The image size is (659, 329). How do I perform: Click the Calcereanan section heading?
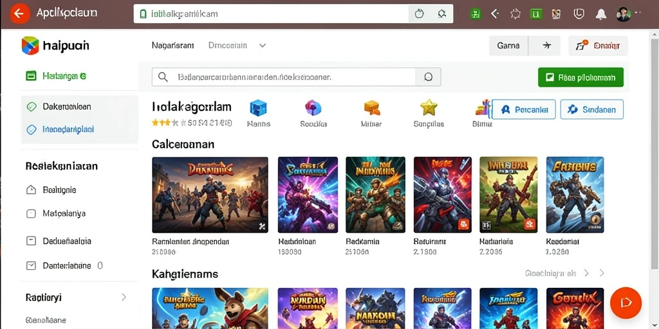(x=183, y=145)
